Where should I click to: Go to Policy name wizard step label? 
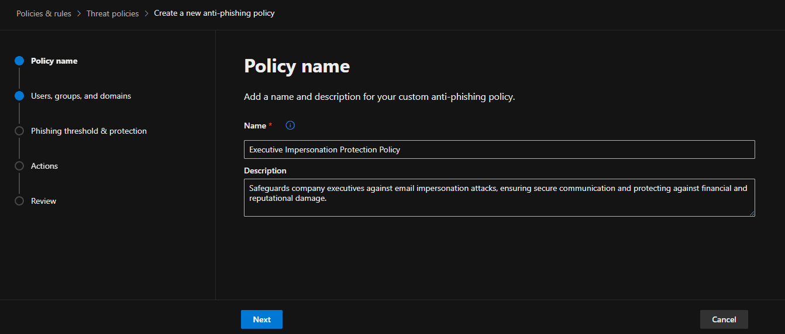54,61
